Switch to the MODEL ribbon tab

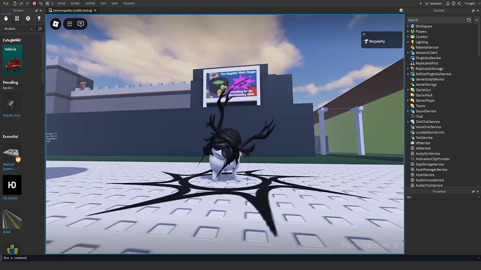point(75,4)
